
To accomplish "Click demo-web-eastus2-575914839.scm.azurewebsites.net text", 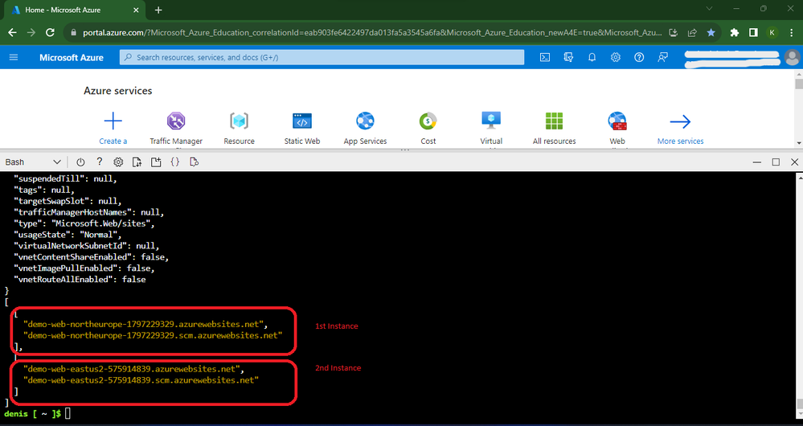I will [x=141, y=380].
